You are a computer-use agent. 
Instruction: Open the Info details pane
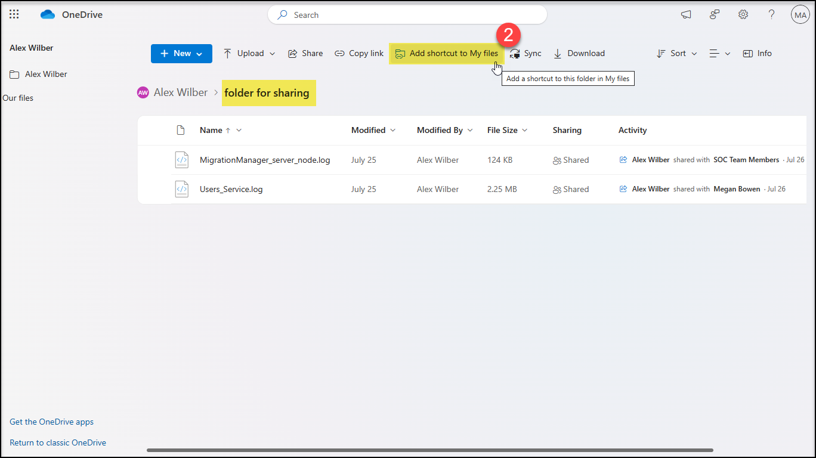point(757,53)
